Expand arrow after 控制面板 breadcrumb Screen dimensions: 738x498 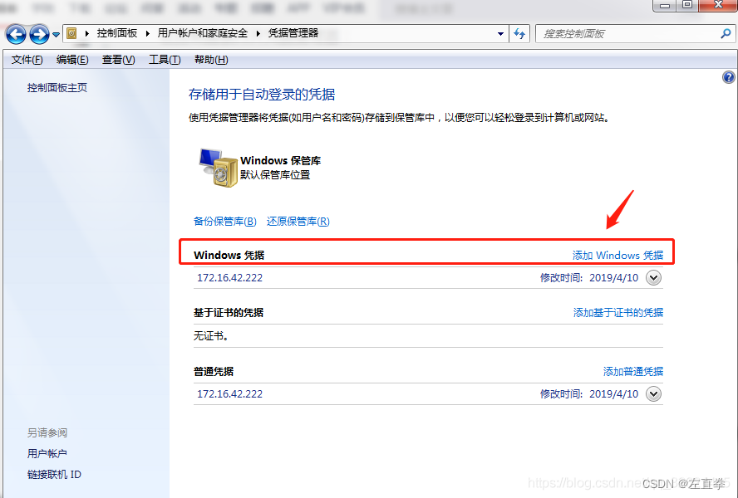(147, 33)
